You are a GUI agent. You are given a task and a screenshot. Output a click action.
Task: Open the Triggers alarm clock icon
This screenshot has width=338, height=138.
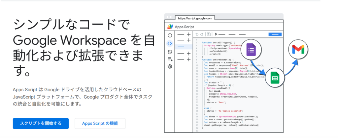pos(170,52)
